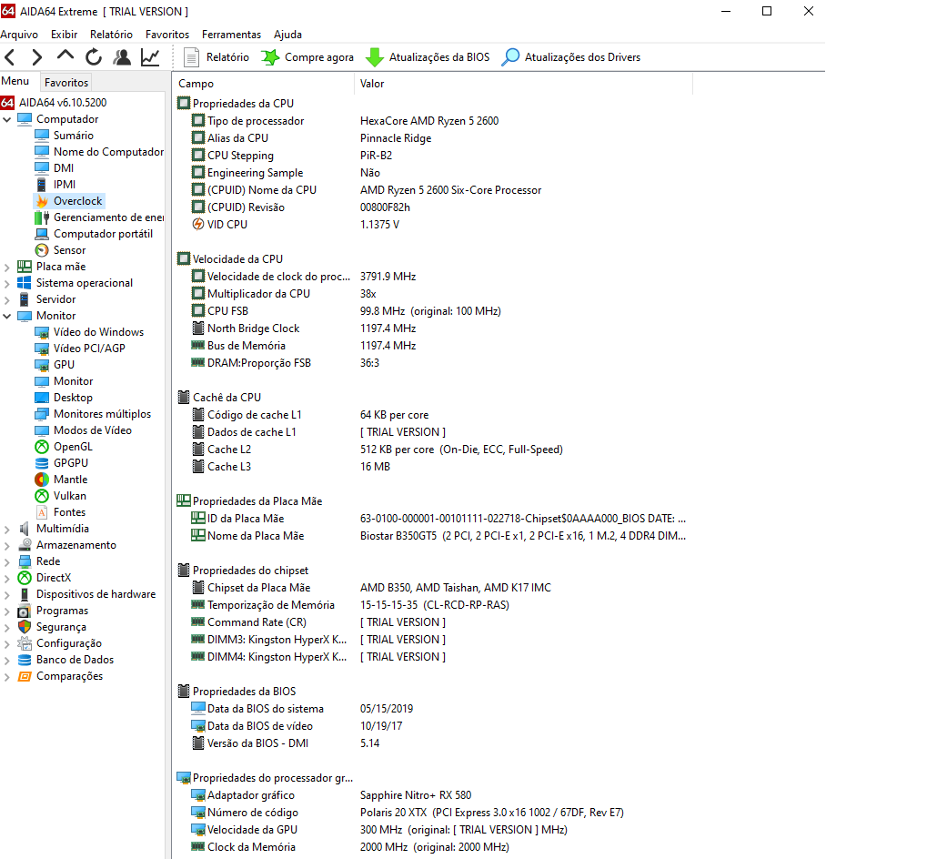Screen dimensions: 947x859
Task: Expand the Armazenamento tree node
Action: 7,545
